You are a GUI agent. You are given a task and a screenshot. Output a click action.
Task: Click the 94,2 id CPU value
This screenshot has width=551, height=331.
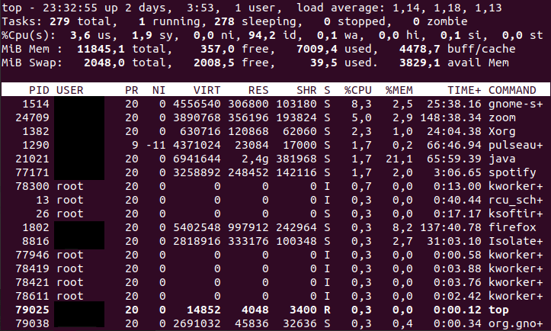click(x=262, y=36)
